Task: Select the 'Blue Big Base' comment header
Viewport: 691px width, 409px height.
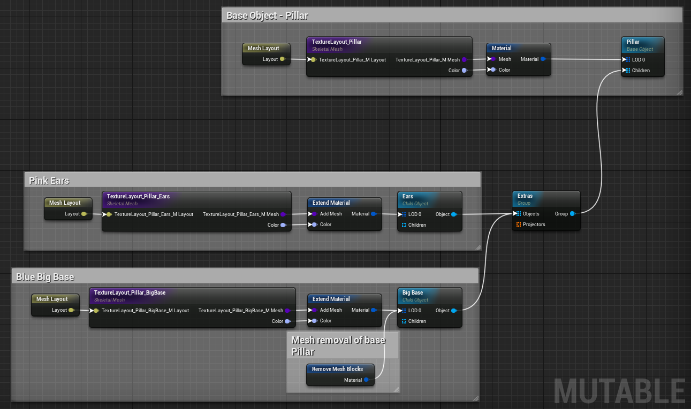Action: [x=245, y=276]
